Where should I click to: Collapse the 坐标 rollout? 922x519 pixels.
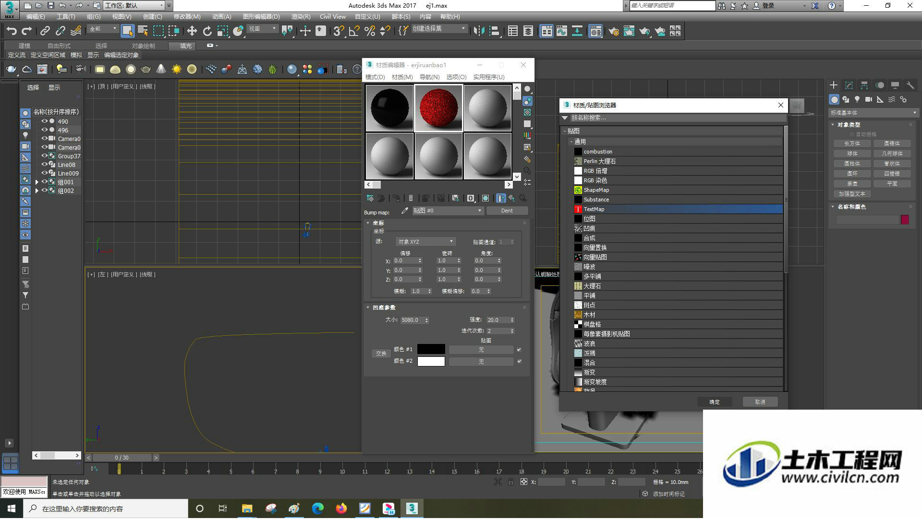[x=368, y=223]
